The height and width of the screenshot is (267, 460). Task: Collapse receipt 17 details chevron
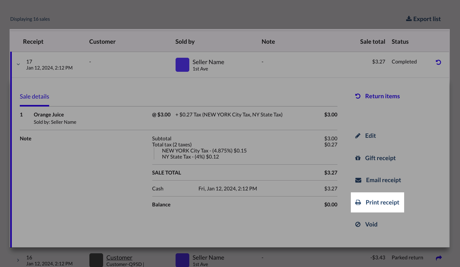pyautogui.click(x=18, y=64)
